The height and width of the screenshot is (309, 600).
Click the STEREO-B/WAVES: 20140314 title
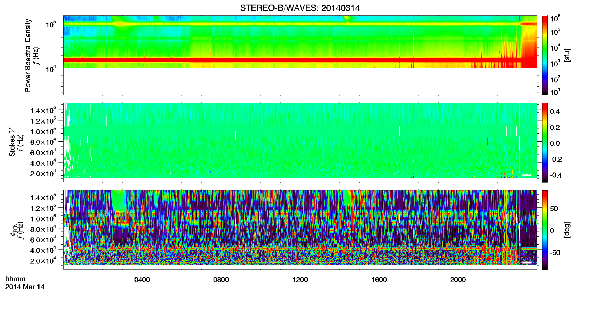(x=300, y=8)
